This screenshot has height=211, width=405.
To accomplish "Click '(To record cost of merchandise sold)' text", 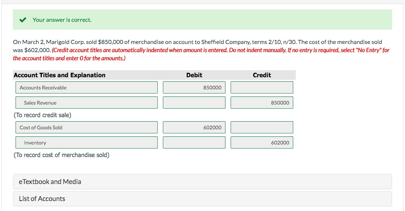I will (61, 155).
